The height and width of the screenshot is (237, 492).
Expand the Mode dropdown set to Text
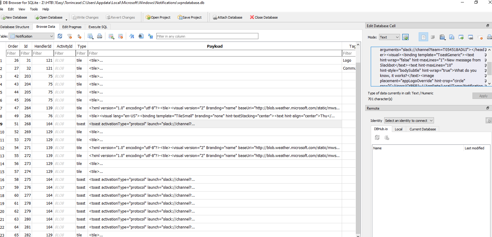(389, 37)
